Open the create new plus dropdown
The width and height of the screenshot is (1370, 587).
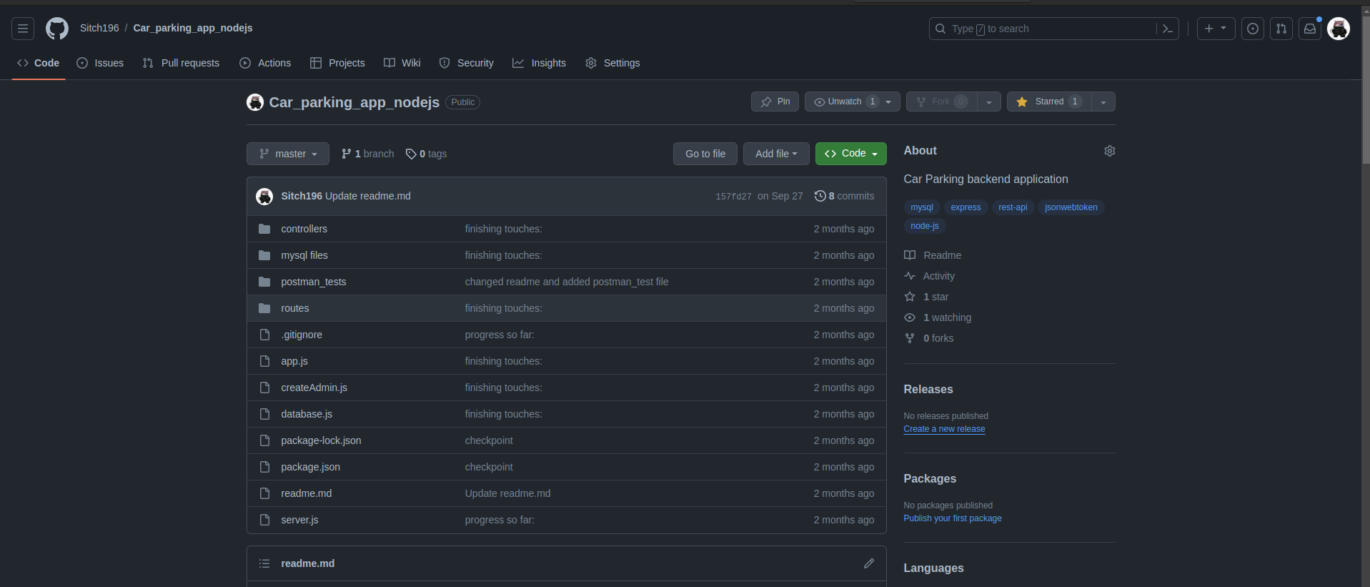click(1216, 29)
